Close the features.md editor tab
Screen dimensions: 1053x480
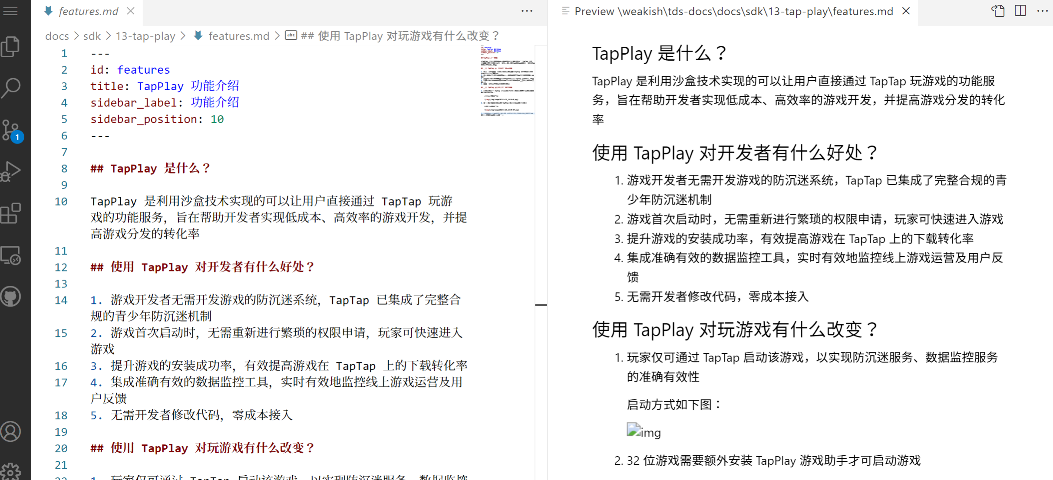pos(131,11)
